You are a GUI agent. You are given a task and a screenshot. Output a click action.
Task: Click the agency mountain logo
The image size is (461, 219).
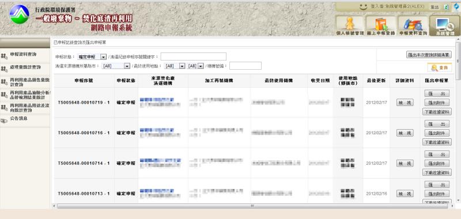(19, 14)
